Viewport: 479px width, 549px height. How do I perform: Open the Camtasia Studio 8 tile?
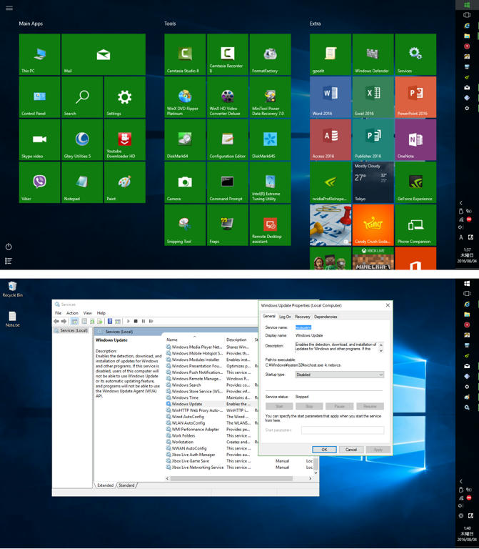[x=185, y=55]
